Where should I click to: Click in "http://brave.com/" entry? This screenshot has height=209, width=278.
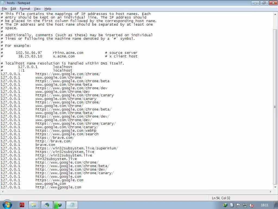pos(54,141)
